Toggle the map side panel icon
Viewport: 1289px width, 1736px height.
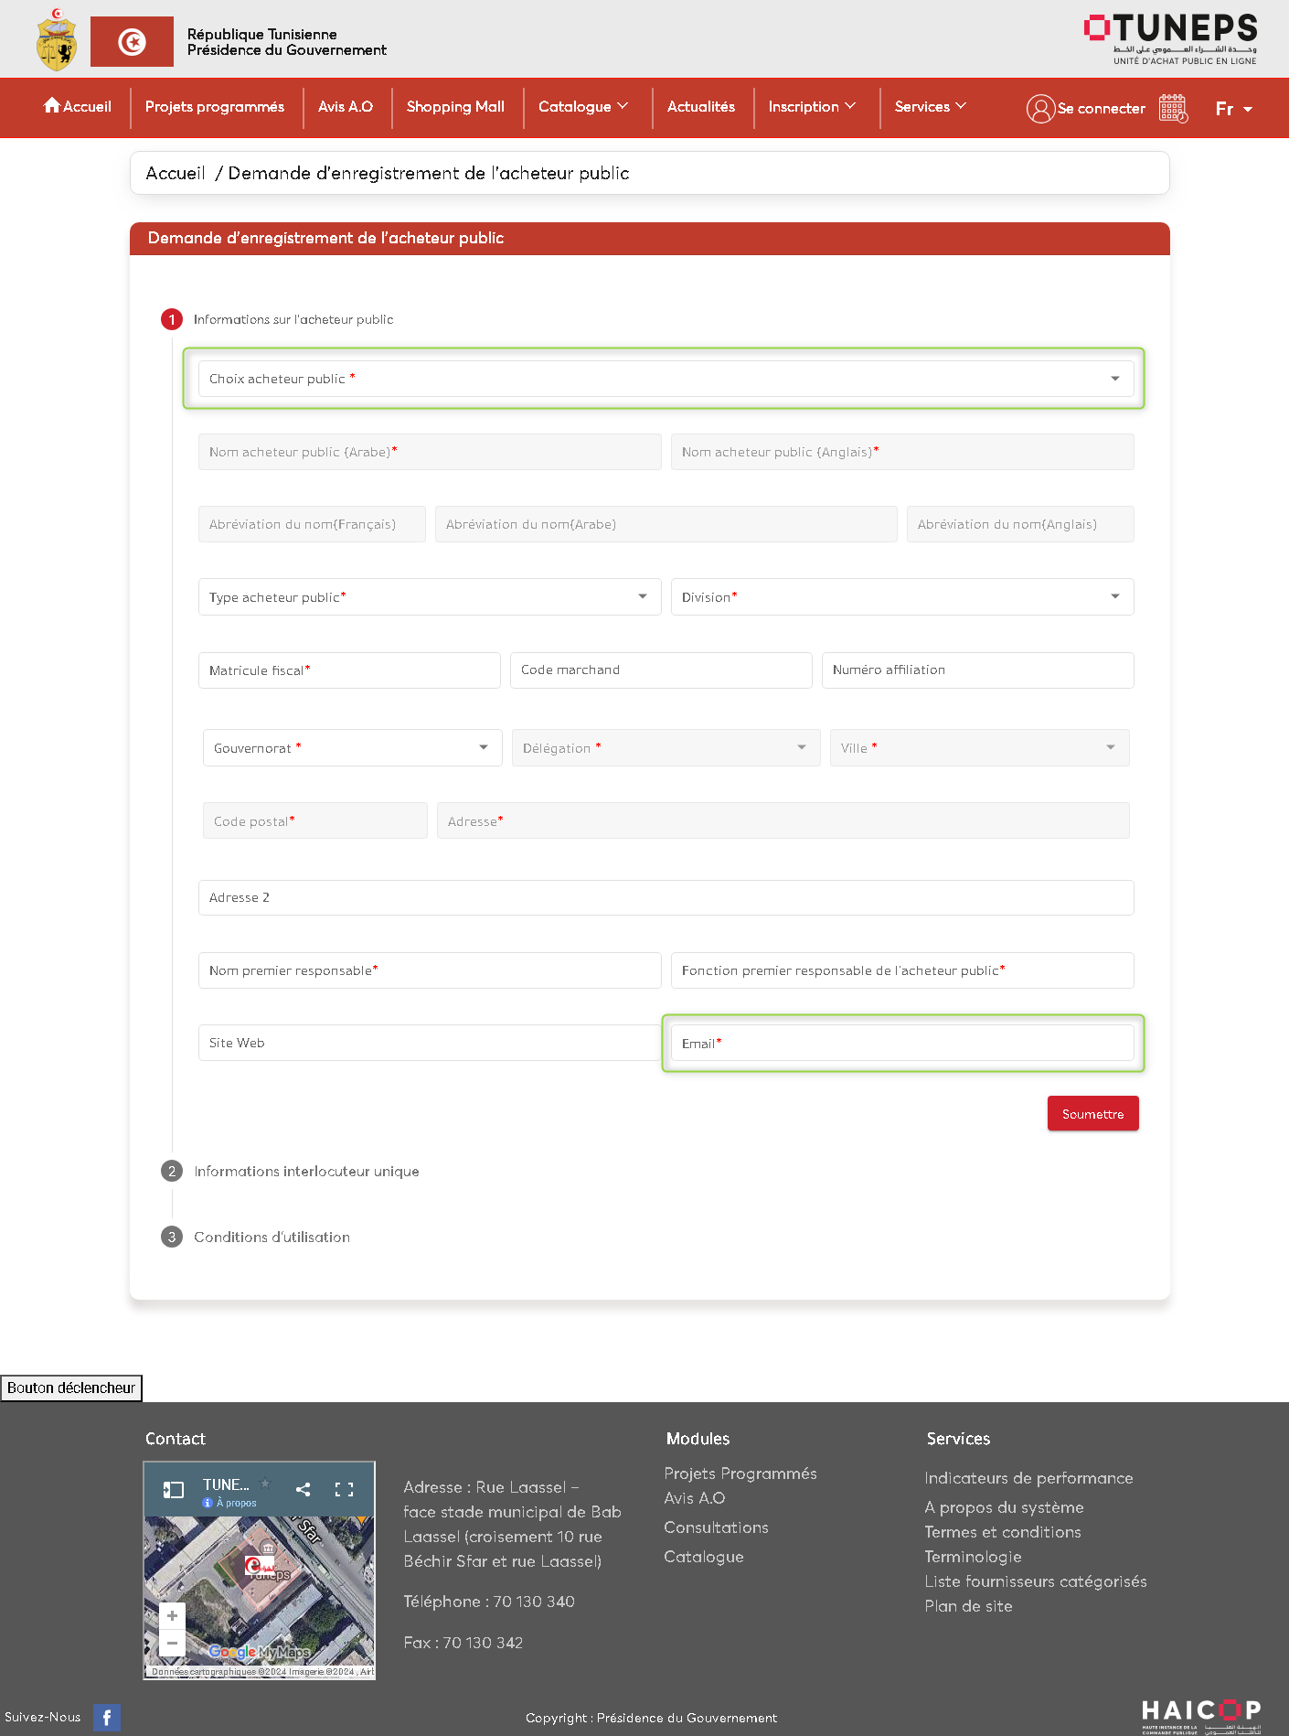click(x=174, y=1489)
